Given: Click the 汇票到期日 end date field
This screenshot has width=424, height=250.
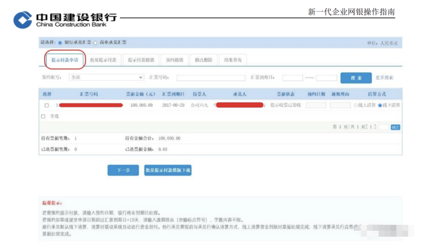Looking at the screenshot, I should point(326,77).
